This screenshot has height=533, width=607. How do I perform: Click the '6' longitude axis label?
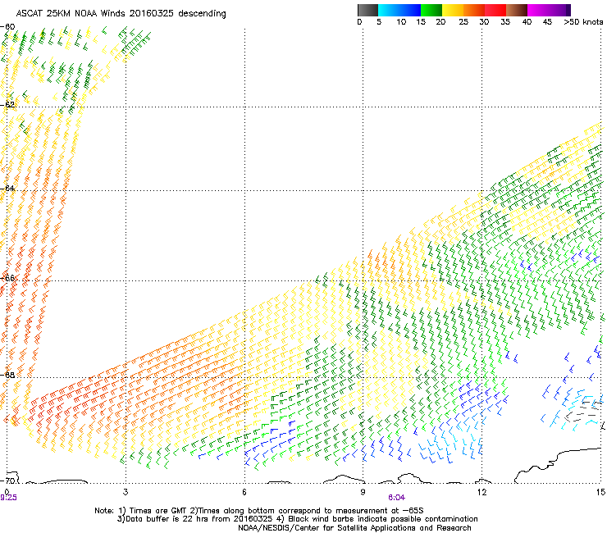pyautogui.click(x=244, y=492)
